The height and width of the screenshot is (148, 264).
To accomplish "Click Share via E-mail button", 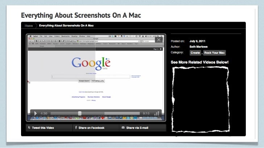I will 143,128.
